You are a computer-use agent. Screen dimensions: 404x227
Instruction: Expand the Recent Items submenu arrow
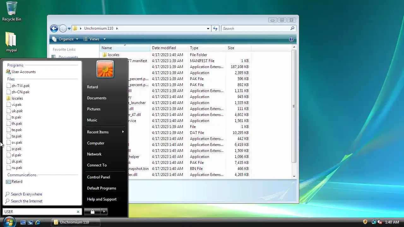point(123,132)
